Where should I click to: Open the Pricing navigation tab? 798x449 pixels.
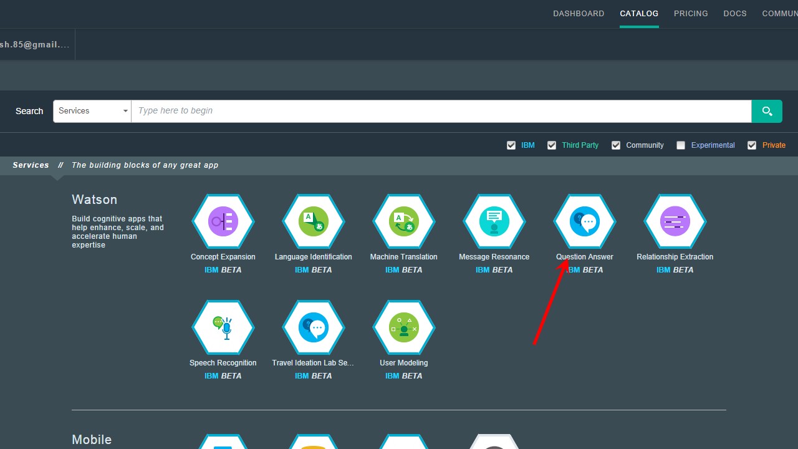coord(691,14)
